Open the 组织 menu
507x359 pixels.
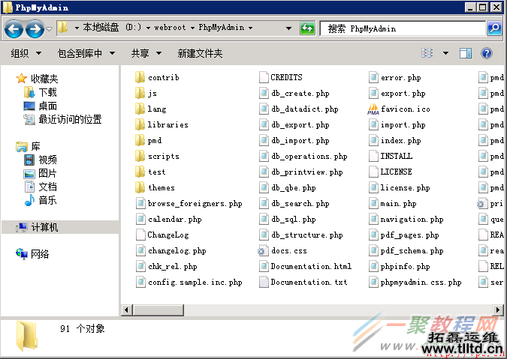click(26, 53)
